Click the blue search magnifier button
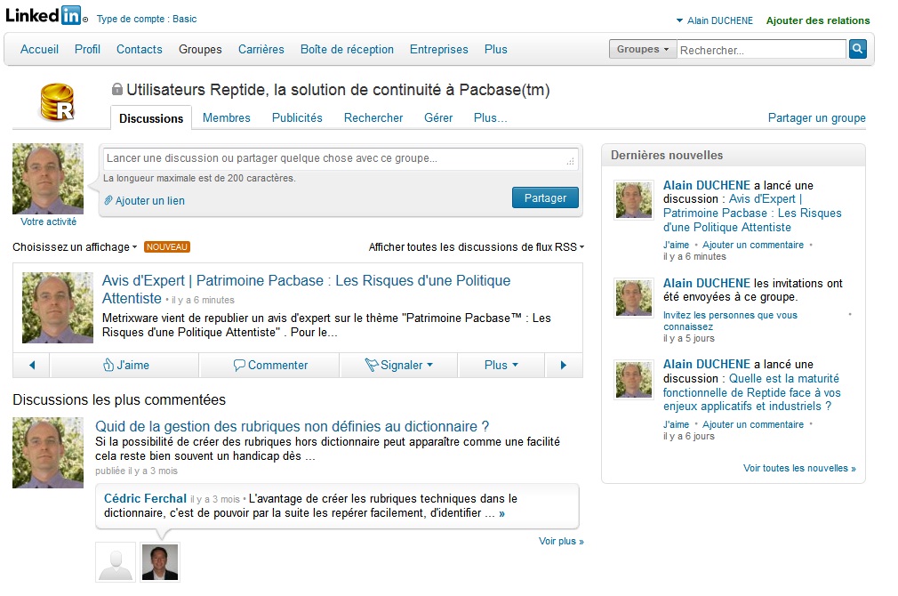The image size is (898, 596). (x=857, y=49)
